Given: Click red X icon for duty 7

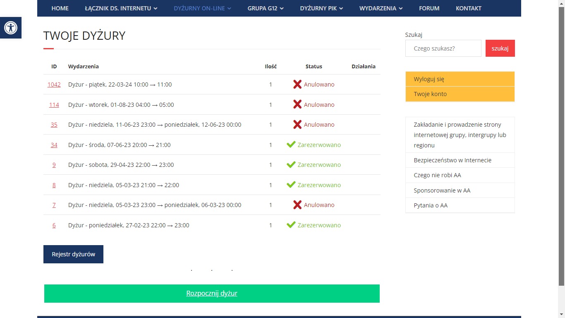Looking at the screenshot, I should [297, 205].
